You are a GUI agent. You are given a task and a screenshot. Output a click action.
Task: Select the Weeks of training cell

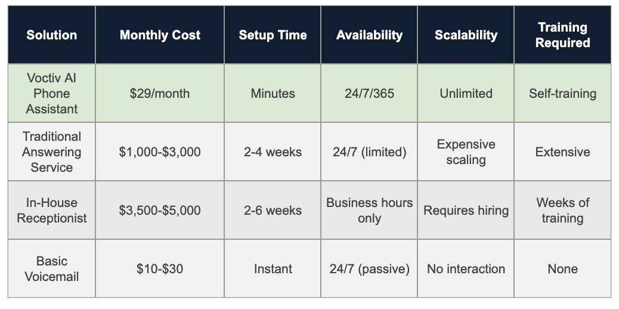(562, 211)
